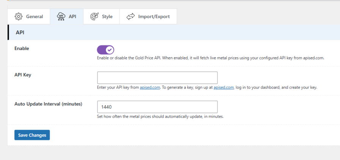Click the checkmark knob on Enable switch
Screen dimensions: 340x160
(x=110, y=50)
